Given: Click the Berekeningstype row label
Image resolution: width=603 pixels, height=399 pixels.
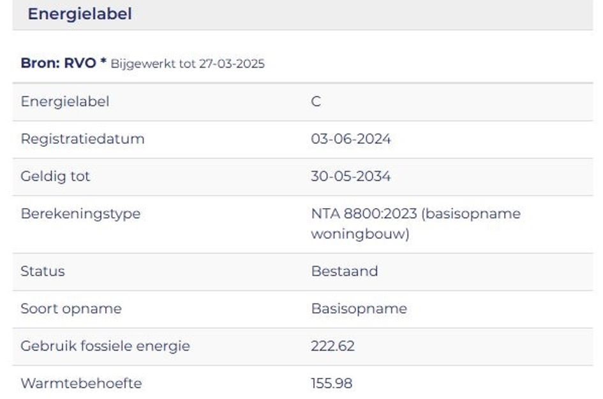Looking at the screenshot, I should (80, 213).
